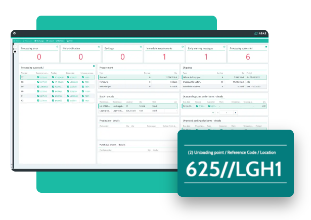
Task: Open the settings gear in the title bar
Action: (15, 33)
